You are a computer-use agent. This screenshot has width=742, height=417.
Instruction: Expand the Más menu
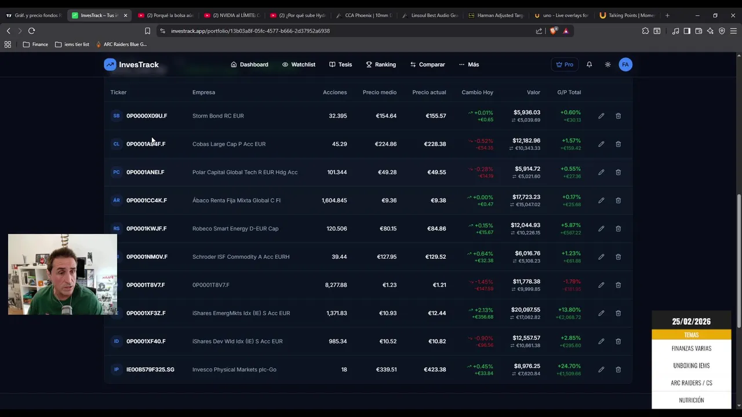tap(469, 64)
